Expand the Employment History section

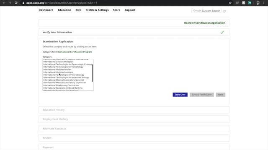point(134,119)
